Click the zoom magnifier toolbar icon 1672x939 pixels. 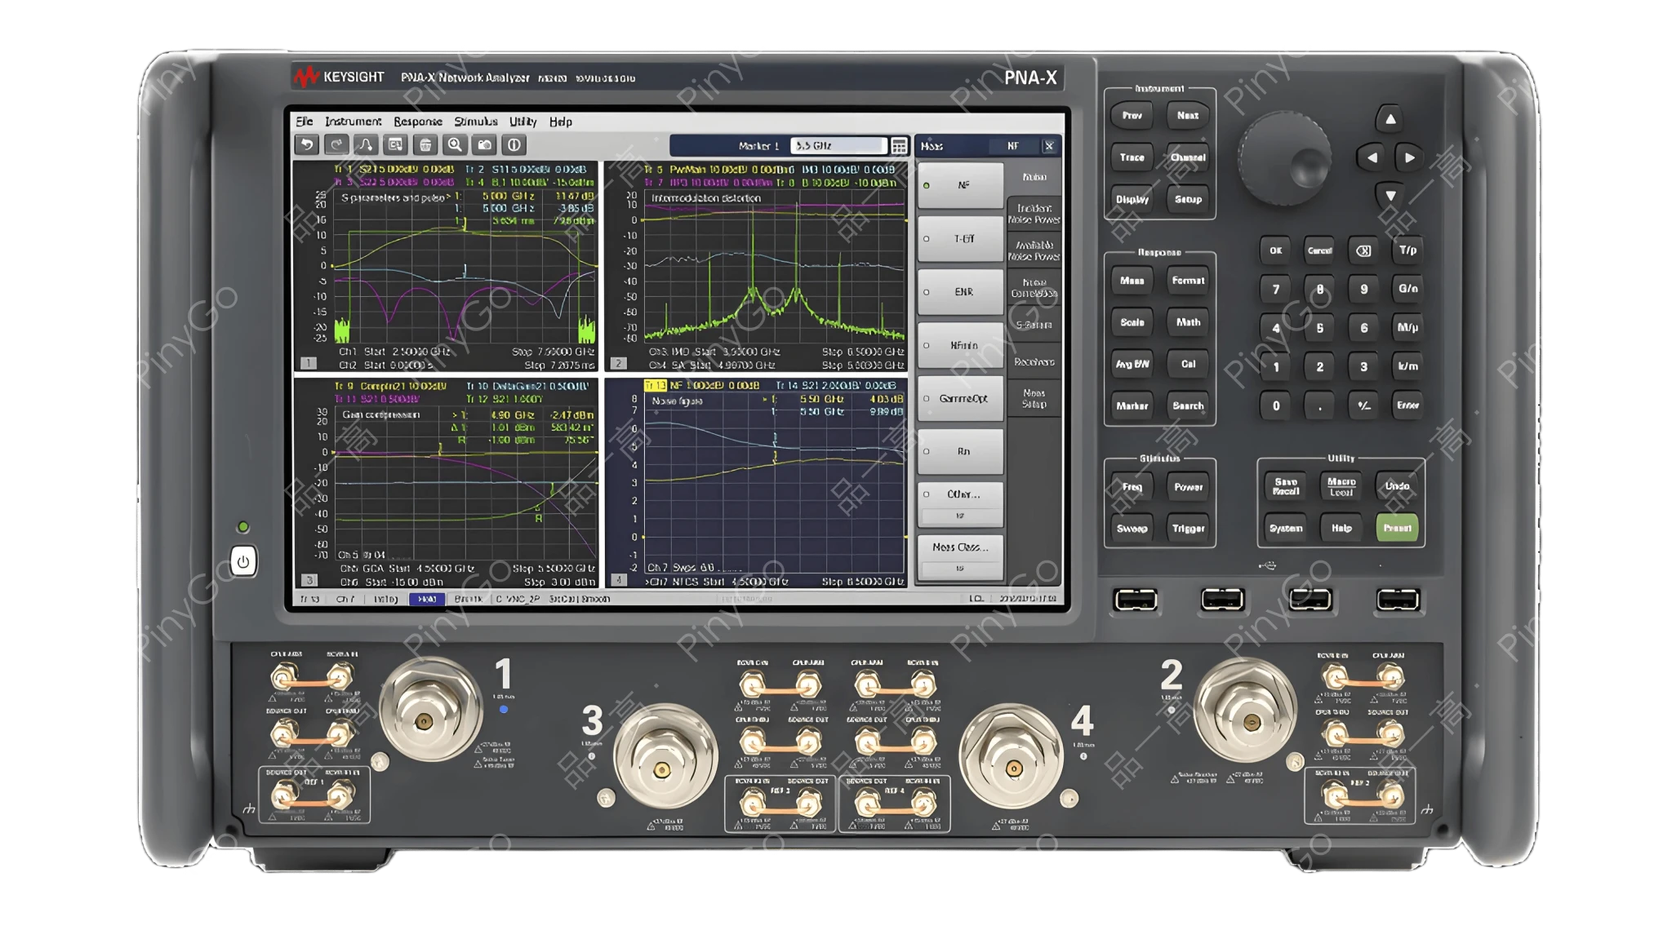click(455, 145)
